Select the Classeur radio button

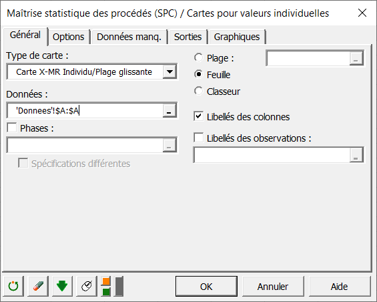199,91
